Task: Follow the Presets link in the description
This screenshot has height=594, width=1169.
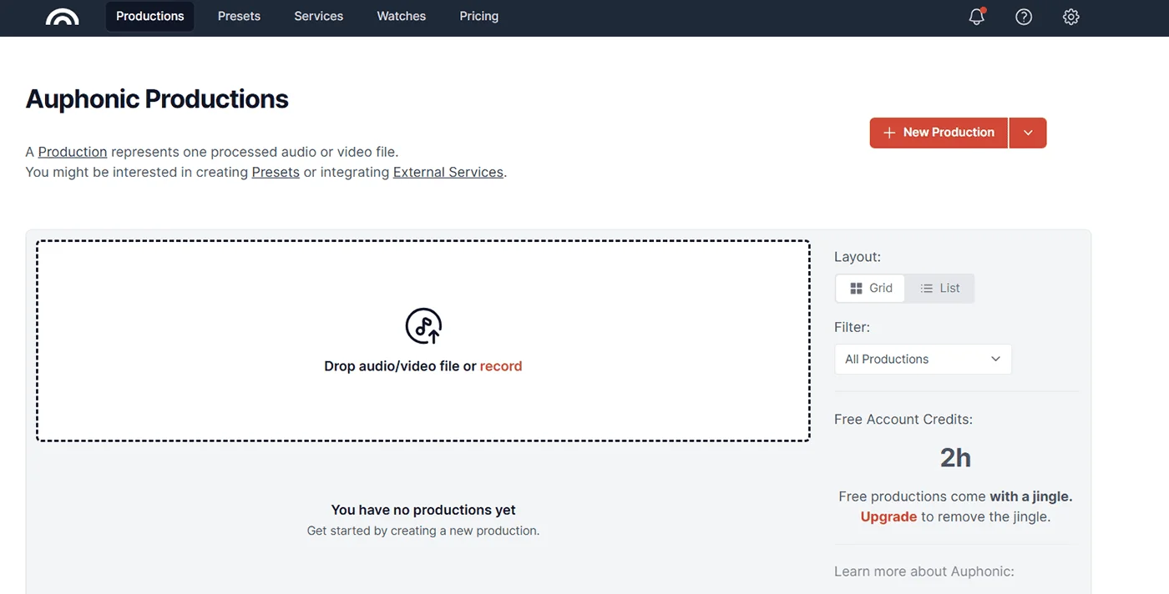Action: pyautogui.click(x=276, y=172)
